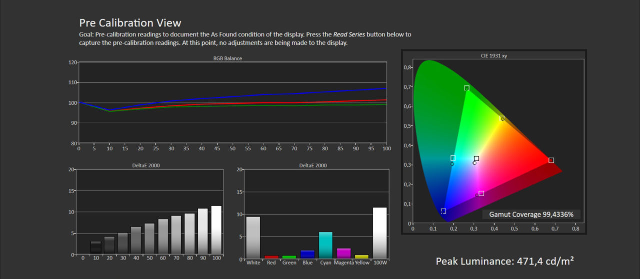Select the Magenta DeltaE bar
Viewport: 640px width, 279px height.
coord(343,254)
